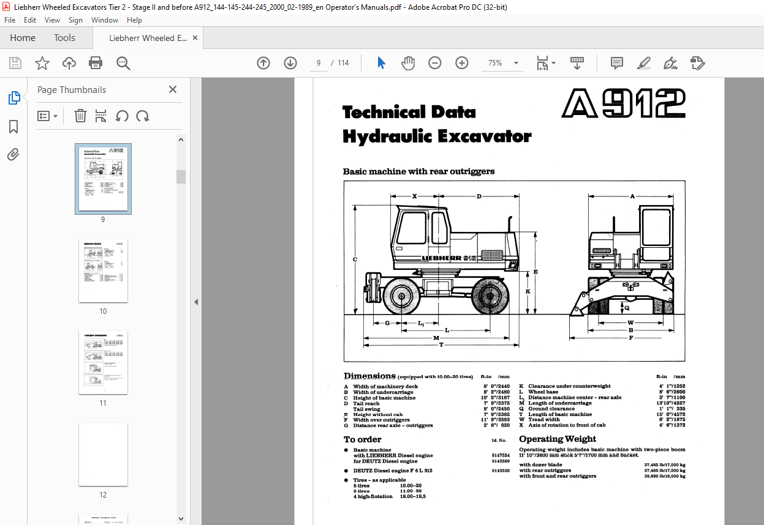Click the thumbnails scrollbar thumb
764x525 pixels.
pyautogui.click(x=181, y=177)
